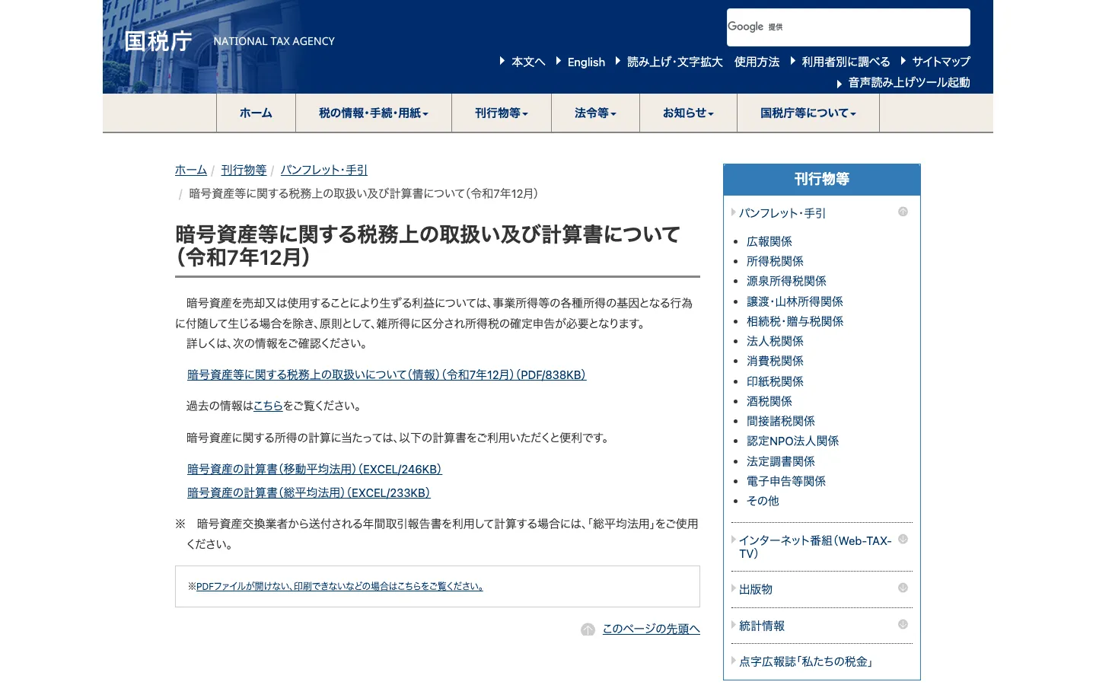Click expand arrow icon beside 出版物
The height and width of the screenshot is (685, 1096).
[903, 588]
